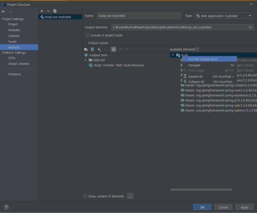Click the Apply button
Viewport: 257px width, 213px height.
244,207
